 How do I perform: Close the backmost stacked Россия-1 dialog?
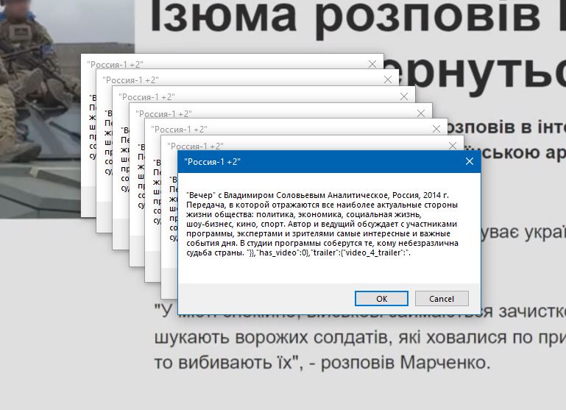(x=372, y=64)
